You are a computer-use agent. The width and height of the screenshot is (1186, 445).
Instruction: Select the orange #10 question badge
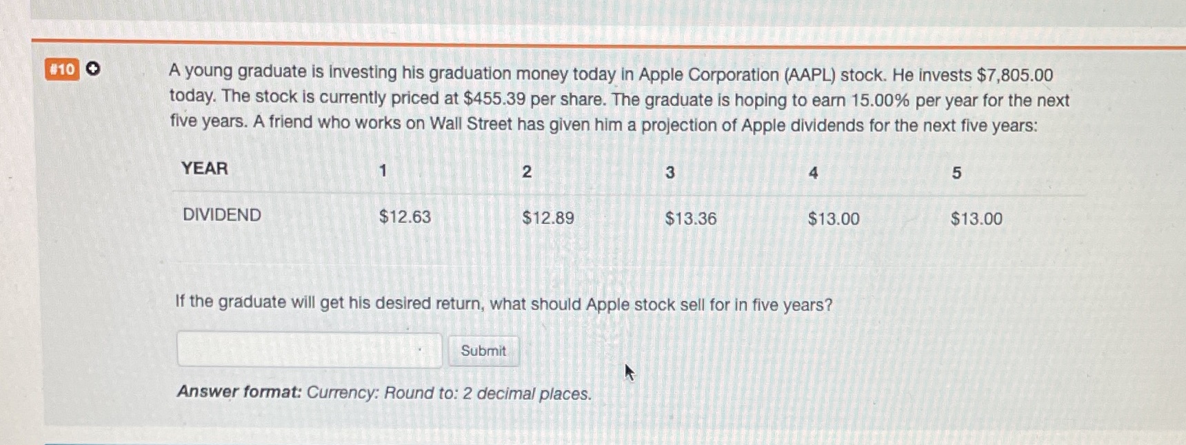pos(63,70)
